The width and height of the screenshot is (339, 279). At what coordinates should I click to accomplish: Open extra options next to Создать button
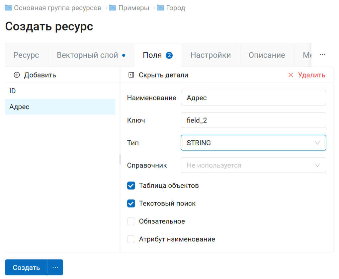[55, 267]
